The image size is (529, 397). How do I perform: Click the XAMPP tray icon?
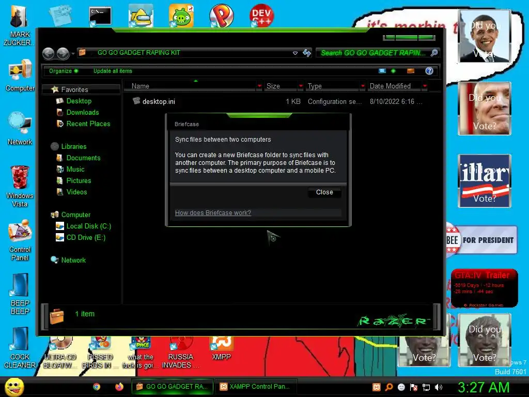point(377,387)
